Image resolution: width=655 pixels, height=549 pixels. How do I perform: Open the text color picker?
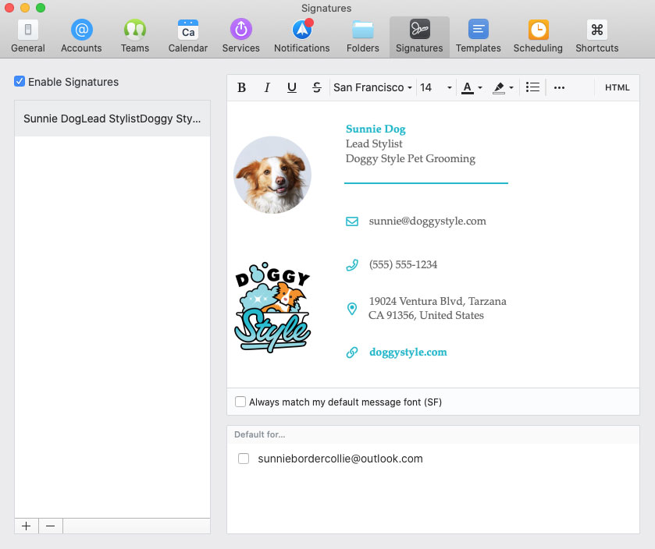tap(472, 87)
